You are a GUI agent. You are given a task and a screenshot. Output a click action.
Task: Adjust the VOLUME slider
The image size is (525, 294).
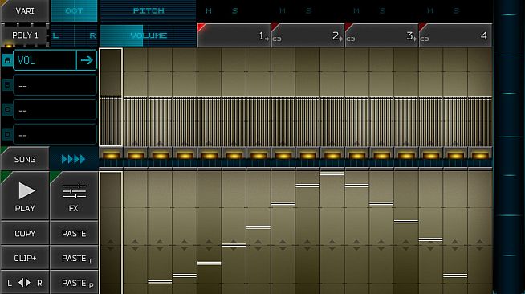[x=148, y=35]
